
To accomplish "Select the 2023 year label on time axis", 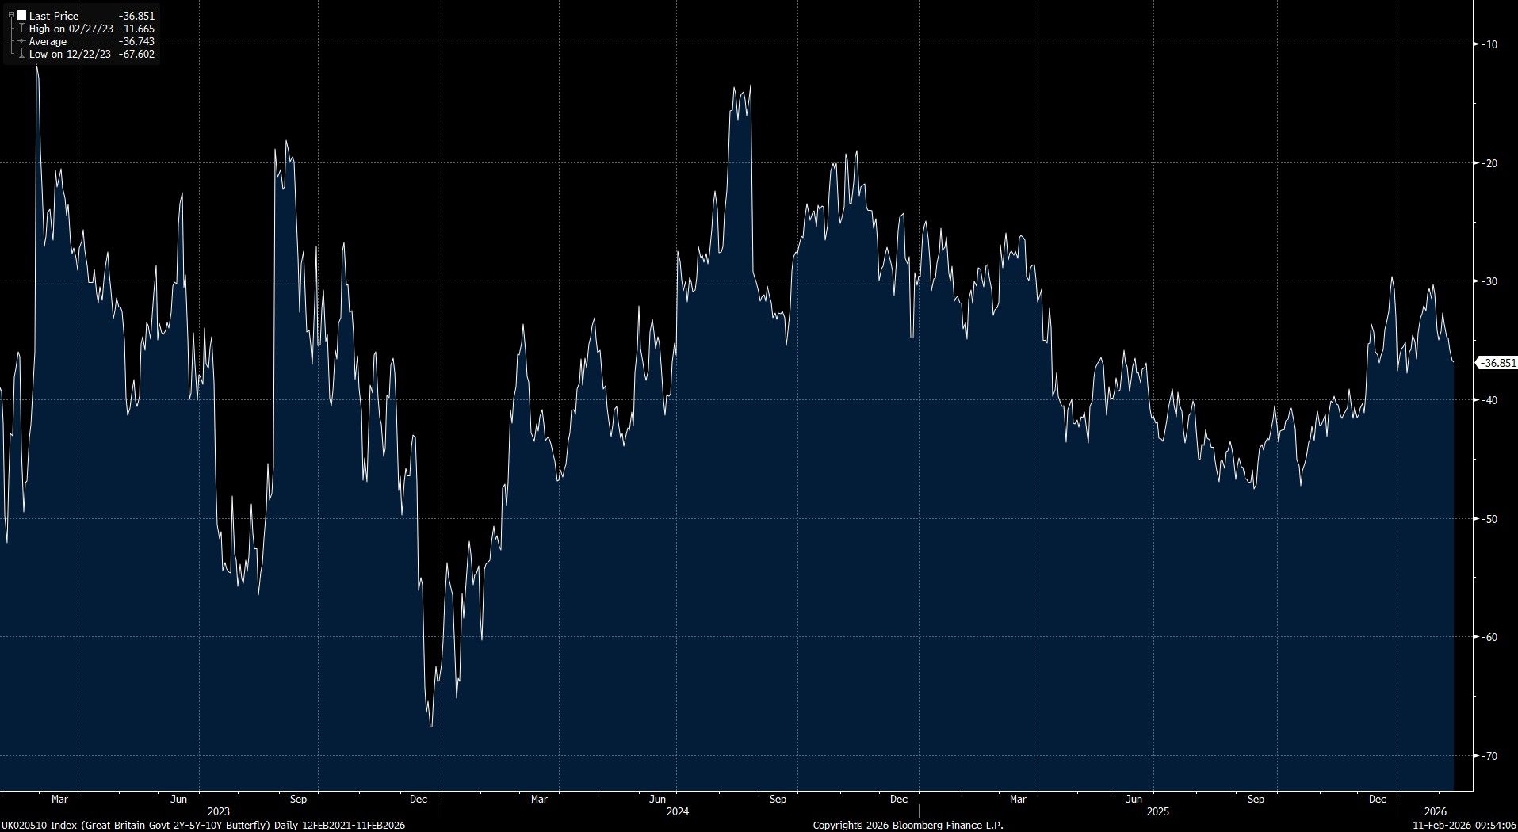I will click(218, 811).
